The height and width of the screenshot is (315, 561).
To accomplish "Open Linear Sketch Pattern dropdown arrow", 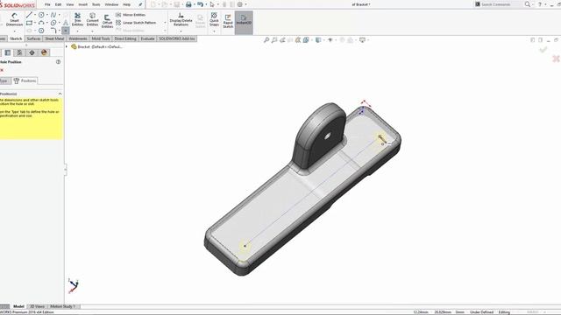I will pos(165,23).
